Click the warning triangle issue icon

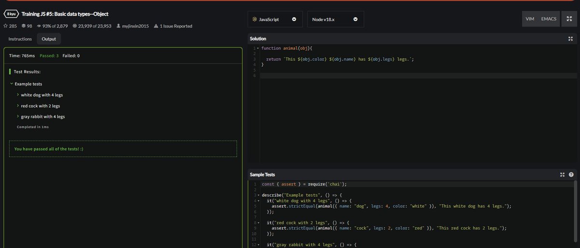click(156, 26)
